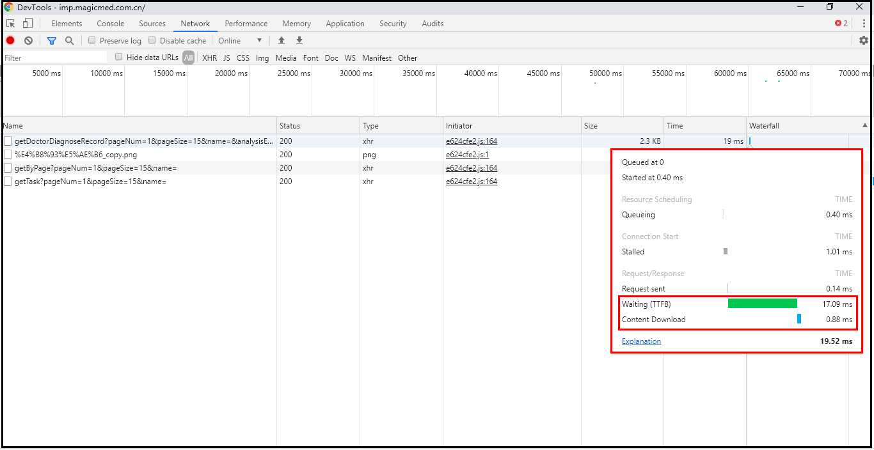The height and width of the screenshot is (450, 874).
Task: Tick the Hide data URLs checkbox
Action: (119, 57)
